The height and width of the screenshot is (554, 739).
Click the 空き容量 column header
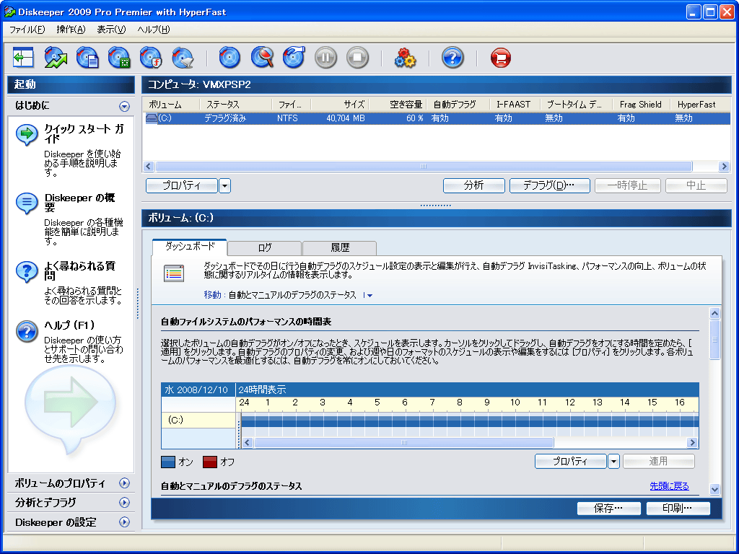tap(398, 105)
